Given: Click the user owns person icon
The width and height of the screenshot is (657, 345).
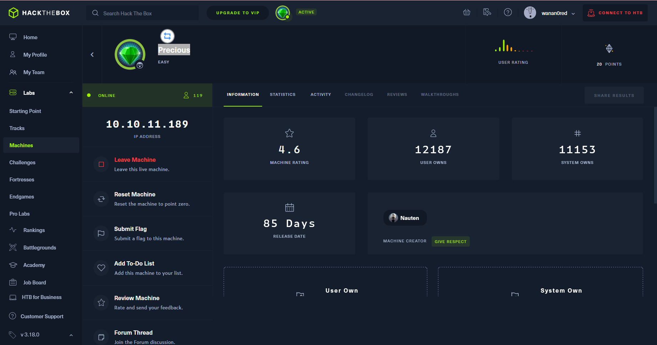Looking at the screenshot, I should pyautogui.click(x=433, y=133).
